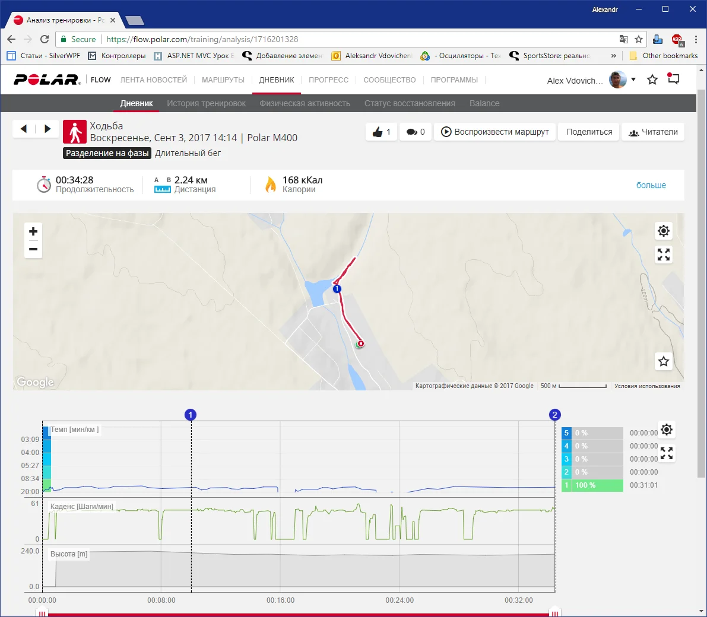Open the ПРОГРЕСС menu item
The image size is (707, 617).
point(328,80)
